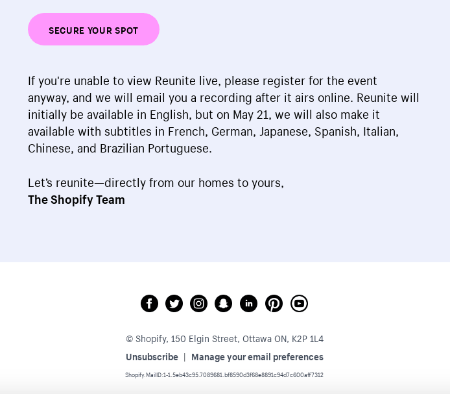Screen dimensions: 450x394
Task: Click The Shopify Team signature
Action: coord(77,200)
